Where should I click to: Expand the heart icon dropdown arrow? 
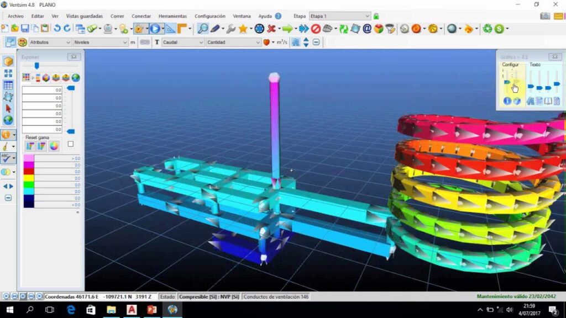click(273, 42)
